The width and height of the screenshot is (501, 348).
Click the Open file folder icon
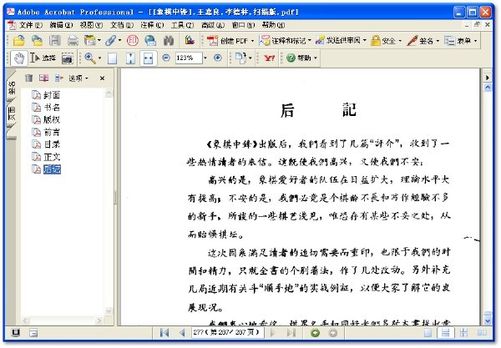(19, 41)
